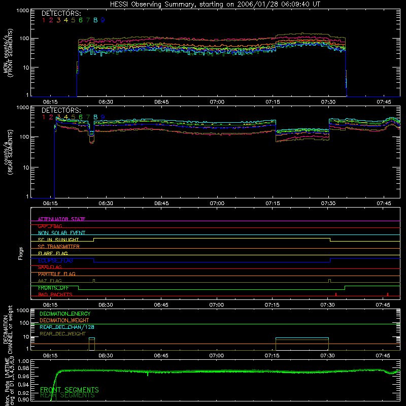The image size is (406, 406).
Task: Select detector 1 in the rear segments legend
Action: pos(44,117)
